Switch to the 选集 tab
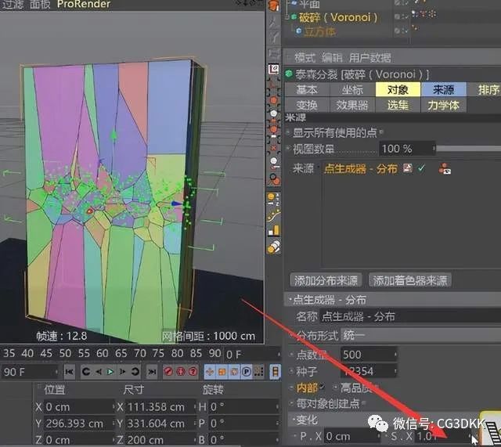The width and height of the screenshot is (501, 447). pos(398,105)
